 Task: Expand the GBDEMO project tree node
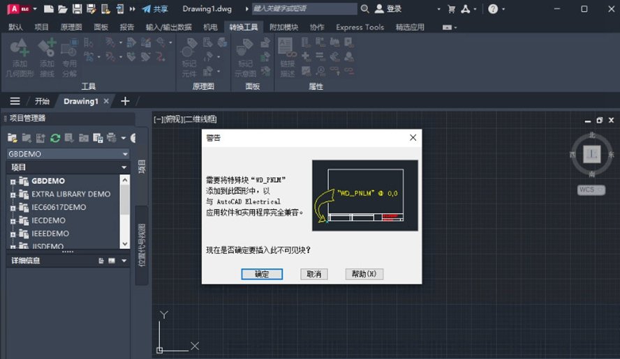[13, 182]
